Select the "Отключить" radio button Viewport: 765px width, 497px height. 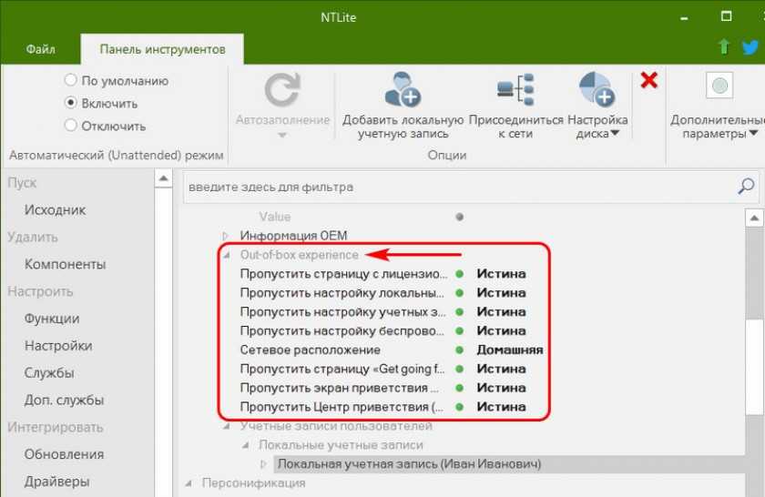[x=71, y=126]
